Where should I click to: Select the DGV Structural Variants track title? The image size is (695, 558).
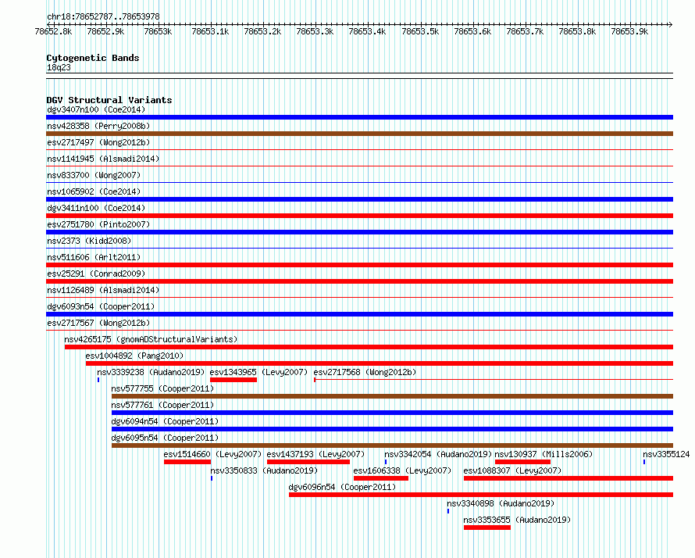pos(109,100)
